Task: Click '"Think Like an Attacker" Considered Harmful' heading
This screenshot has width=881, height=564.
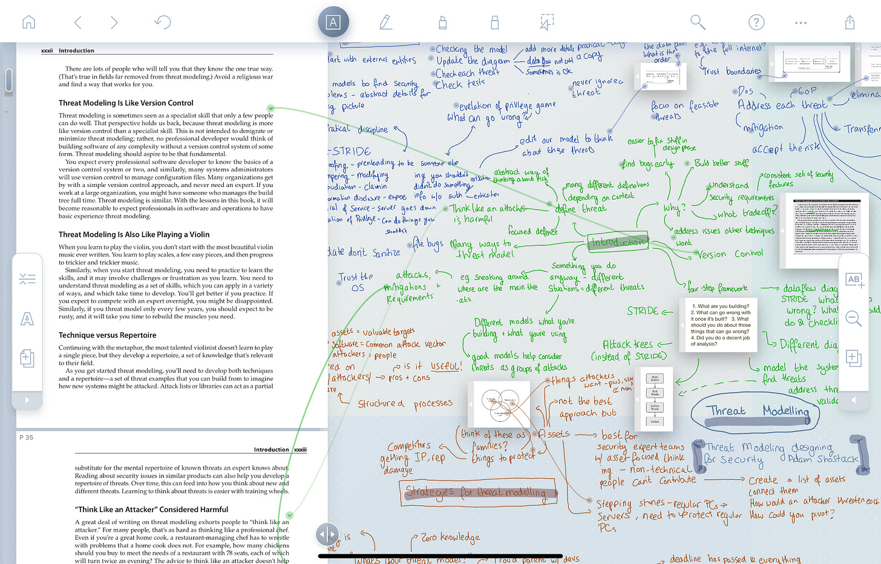Action: pos(152,510)
